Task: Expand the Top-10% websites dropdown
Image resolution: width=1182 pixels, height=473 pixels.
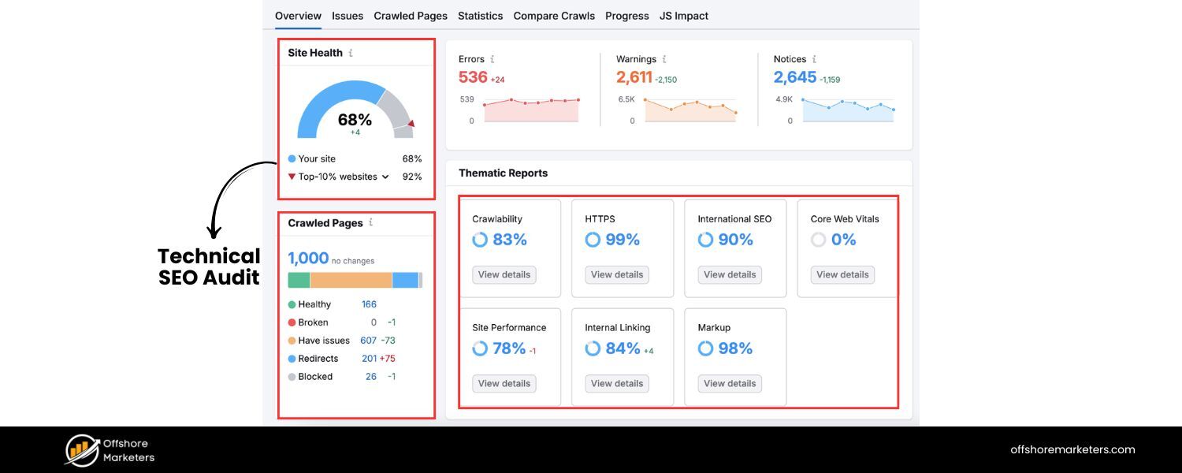Action: tap(385, 177)
